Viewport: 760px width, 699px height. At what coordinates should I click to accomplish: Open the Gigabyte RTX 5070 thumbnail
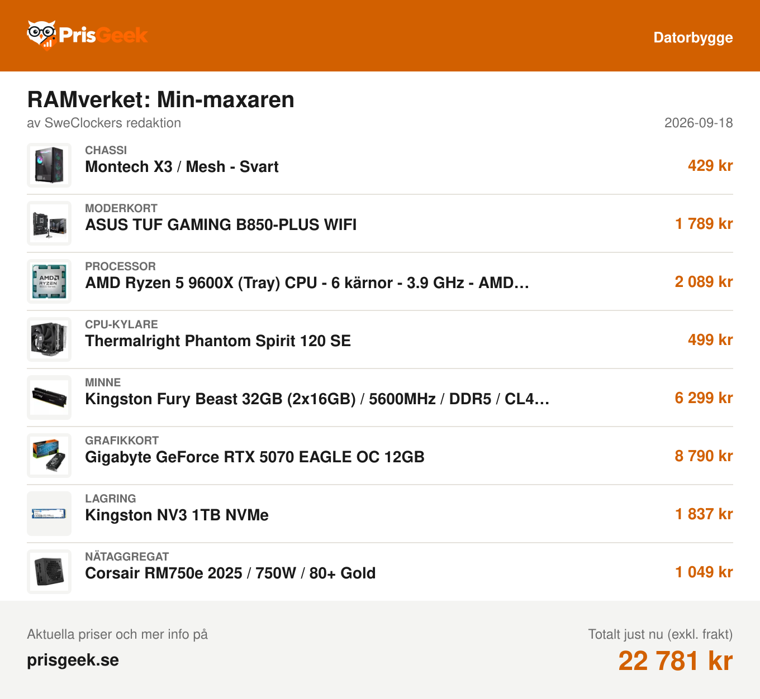(x=49, y=456)
